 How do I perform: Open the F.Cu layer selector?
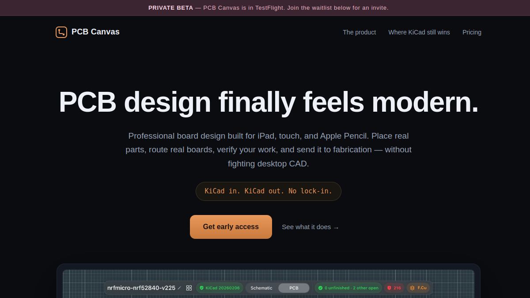pyautogui.click(x=418, y=288)
